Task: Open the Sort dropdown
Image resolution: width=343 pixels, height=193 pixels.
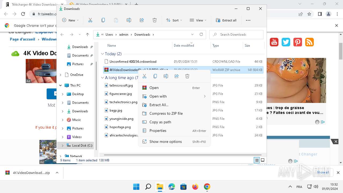Action: (x=174, y=20)
